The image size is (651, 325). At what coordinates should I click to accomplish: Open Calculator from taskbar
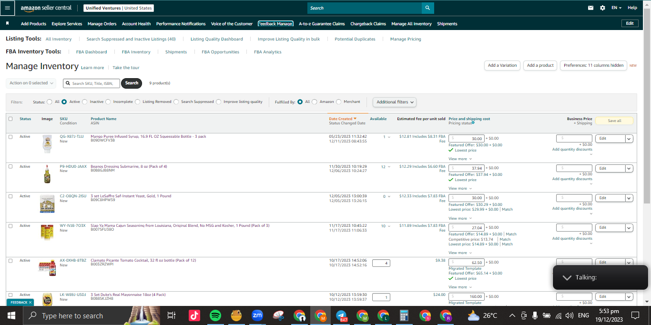pos(404,315)
